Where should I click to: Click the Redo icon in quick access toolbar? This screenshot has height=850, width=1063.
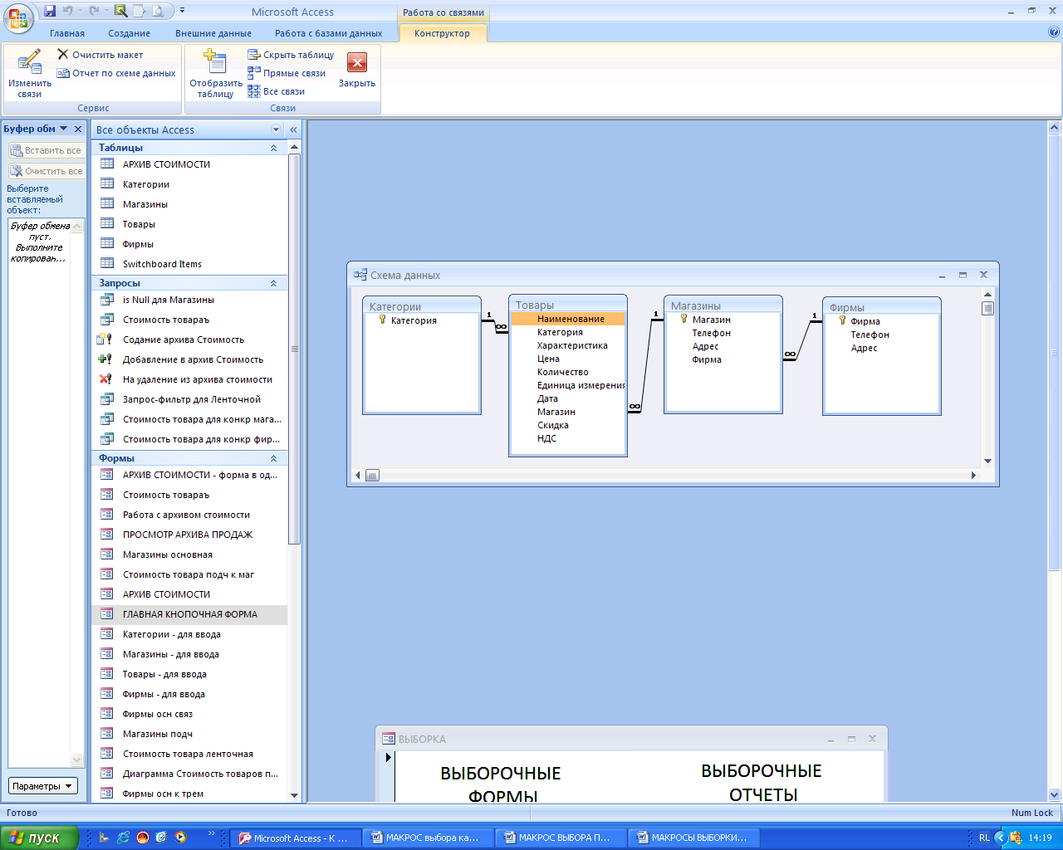pyautogui.click(x=94, y=11)
